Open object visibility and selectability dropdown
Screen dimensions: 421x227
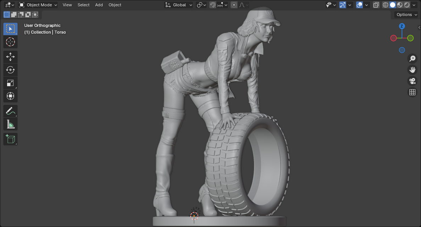[331, 5]
